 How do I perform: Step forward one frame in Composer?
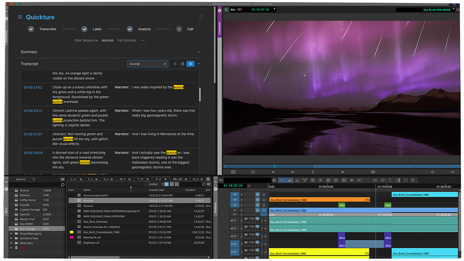(x=293, y=172)
